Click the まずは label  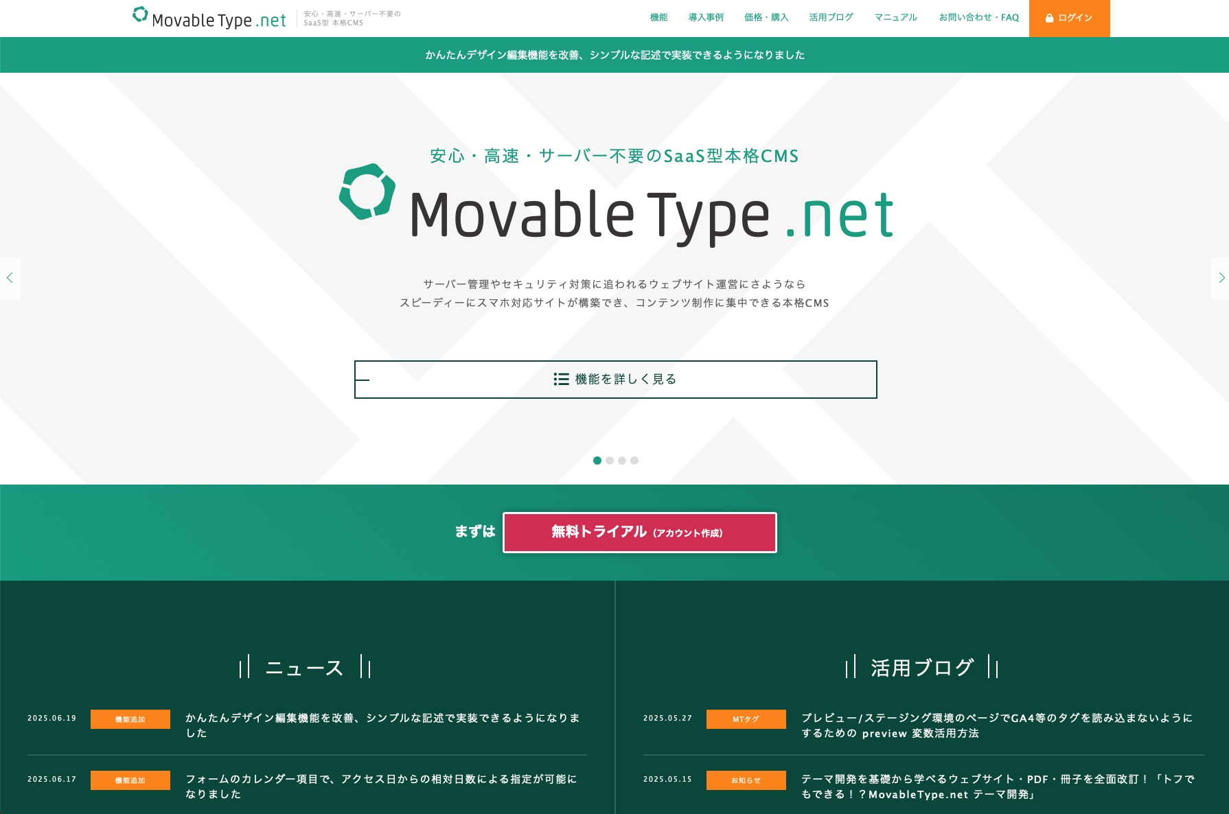[475, 532]
